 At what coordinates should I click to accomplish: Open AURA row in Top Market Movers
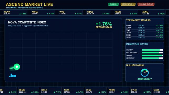pos(145,28)
